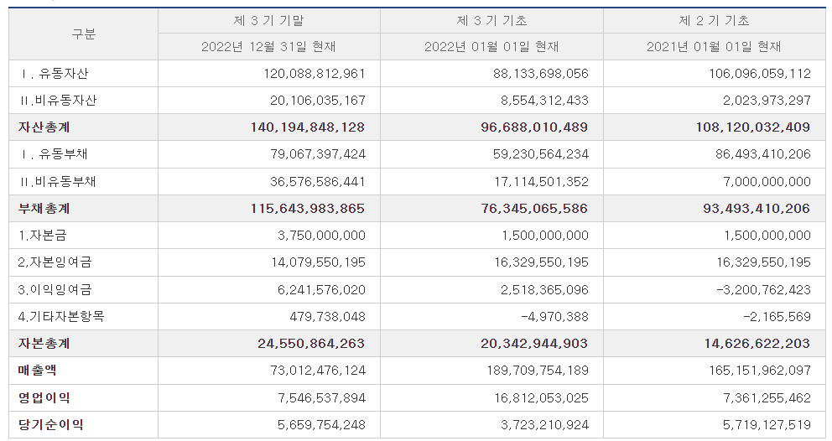The image size is (832, 441).
Task: Select total equity value 14,626,622,203
Action: [757, 344]
